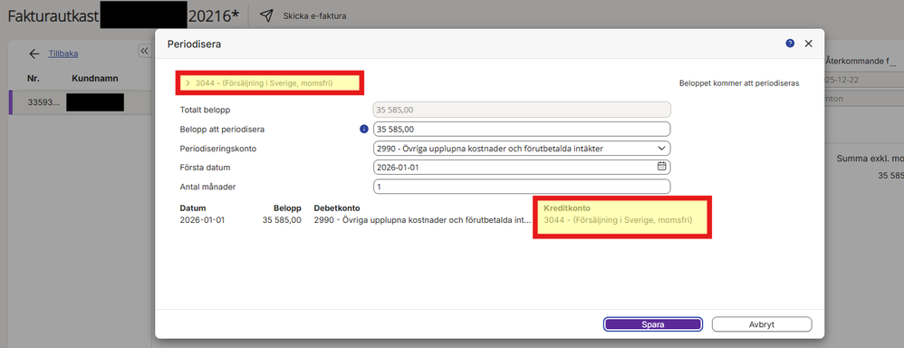This screenshot has width=904, height=348.
Task: Click the greyed Totalt belopp field
Action: [x=522, y=110]
